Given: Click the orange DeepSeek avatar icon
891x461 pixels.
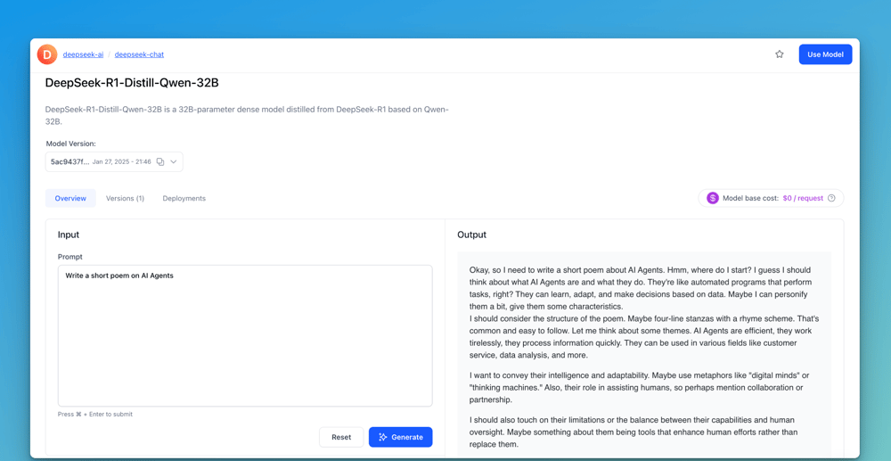Looking at the screenshot, I should (47, 54).
